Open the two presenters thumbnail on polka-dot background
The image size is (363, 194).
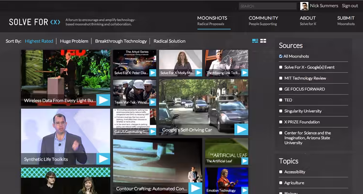click(65, 181)
